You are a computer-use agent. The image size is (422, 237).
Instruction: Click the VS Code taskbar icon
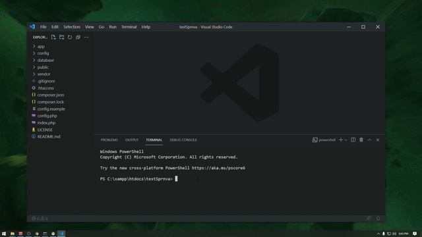point(61,234)
